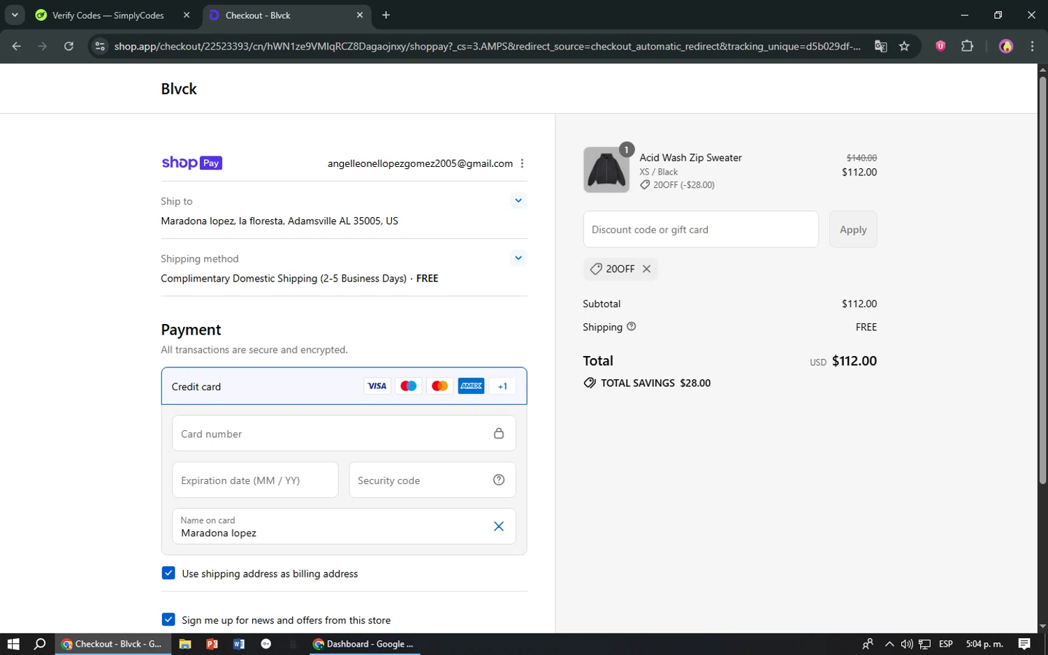Reload the checkout page
This screenshot has height=655, width=1048.
(x=68, y=46)
